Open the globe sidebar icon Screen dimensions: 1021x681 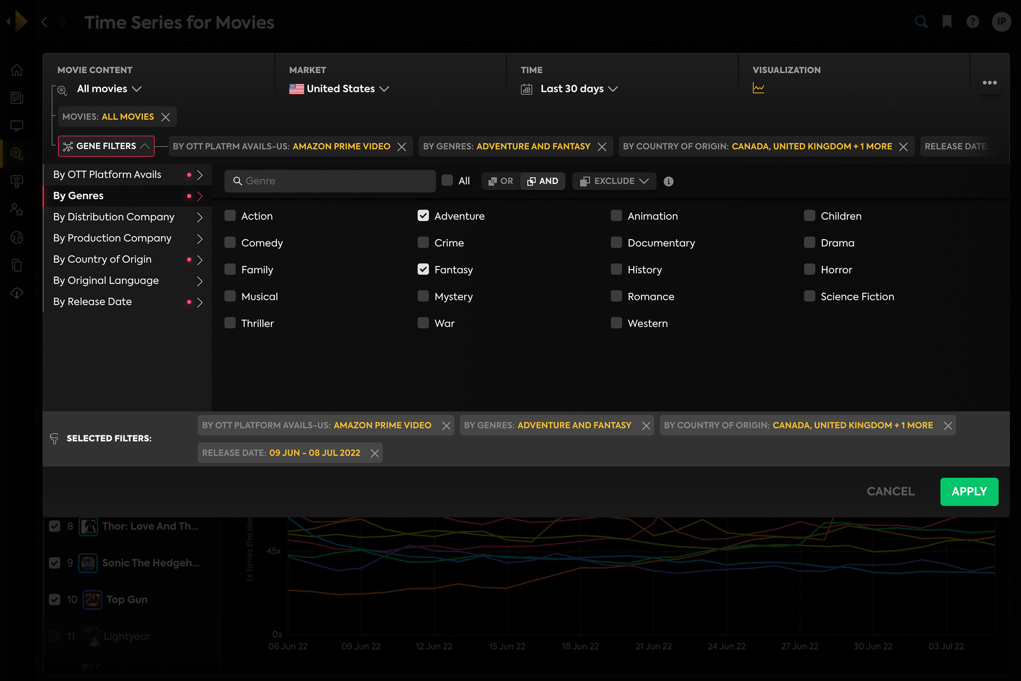click(x=17, y=237)
